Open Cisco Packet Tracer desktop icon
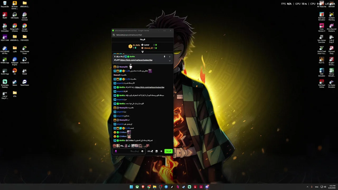Viewport: 338px width, 190px height. (25, 50)
